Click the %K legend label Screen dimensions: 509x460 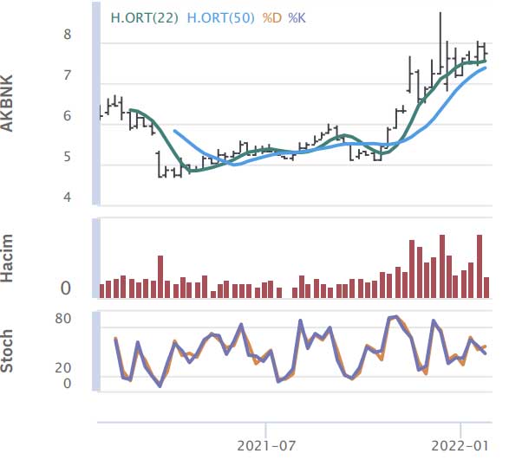coord(297,18)
